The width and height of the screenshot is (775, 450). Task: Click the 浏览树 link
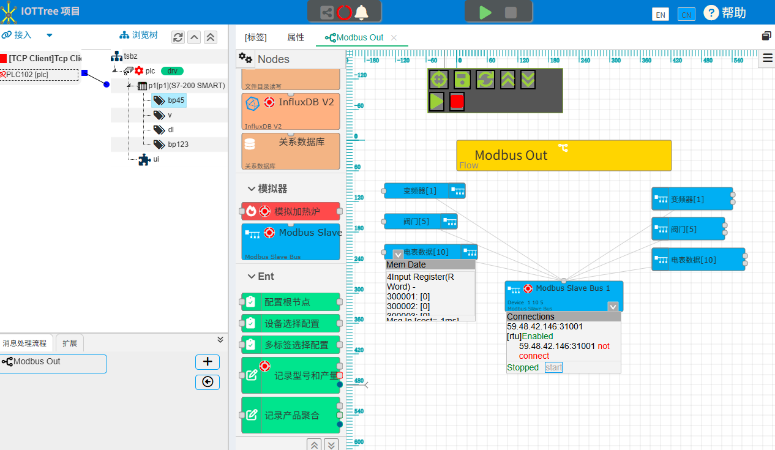tap(138, 35)
